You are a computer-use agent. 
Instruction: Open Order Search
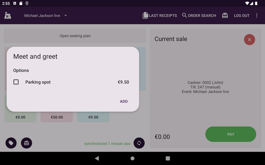tap(199, 16)
